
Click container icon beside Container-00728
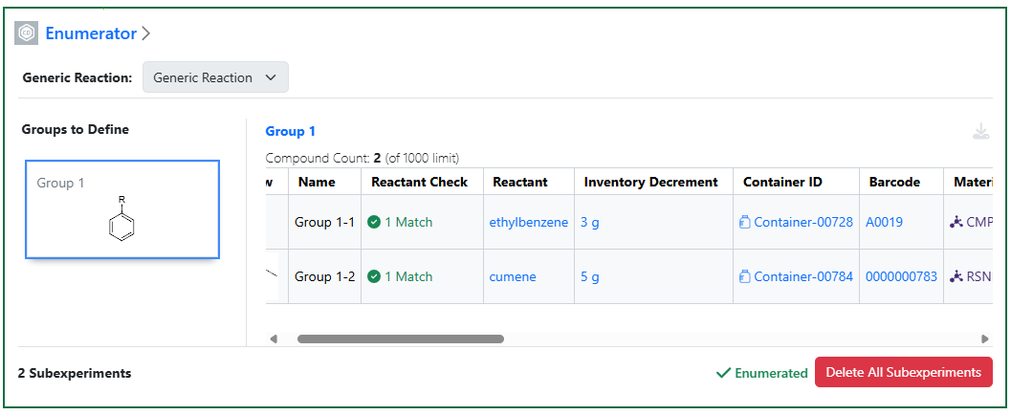[744, 223]
